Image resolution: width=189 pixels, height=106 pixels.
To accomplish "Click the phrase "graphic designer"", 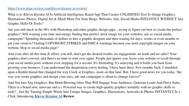I will coord(93,39).
